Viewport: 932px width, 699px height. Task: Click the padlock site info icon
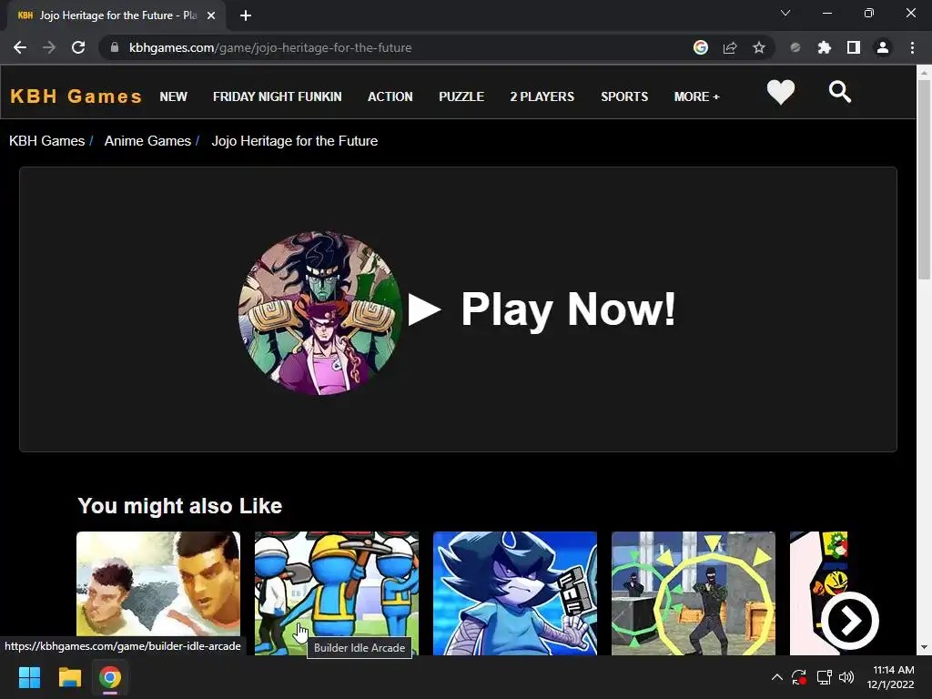click(115, 47)
